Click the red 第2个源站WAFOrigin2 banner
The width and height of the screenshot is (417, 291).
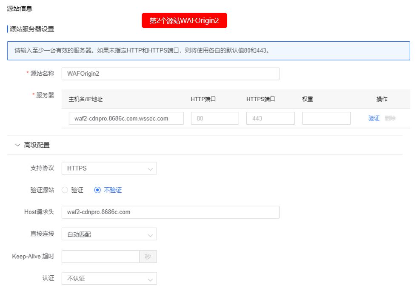click(184, 20)
